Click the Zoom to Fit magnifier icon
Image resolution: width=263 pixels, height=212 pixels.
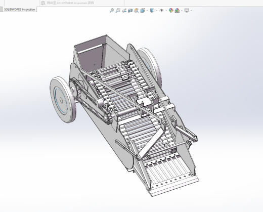point(112,11)
